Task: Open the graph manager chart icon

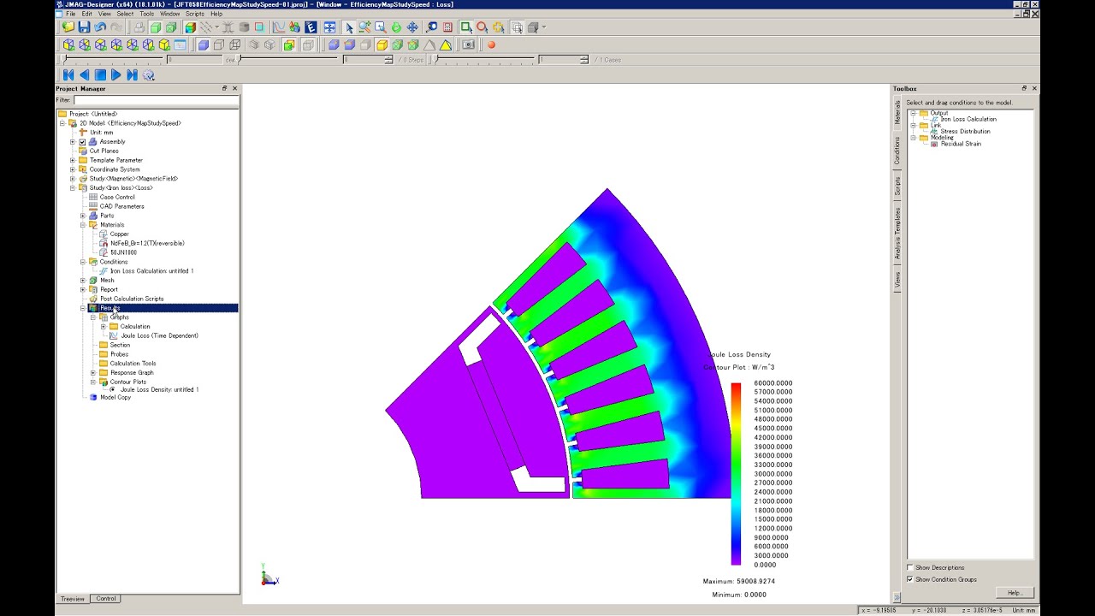Action: click(278, 27)
